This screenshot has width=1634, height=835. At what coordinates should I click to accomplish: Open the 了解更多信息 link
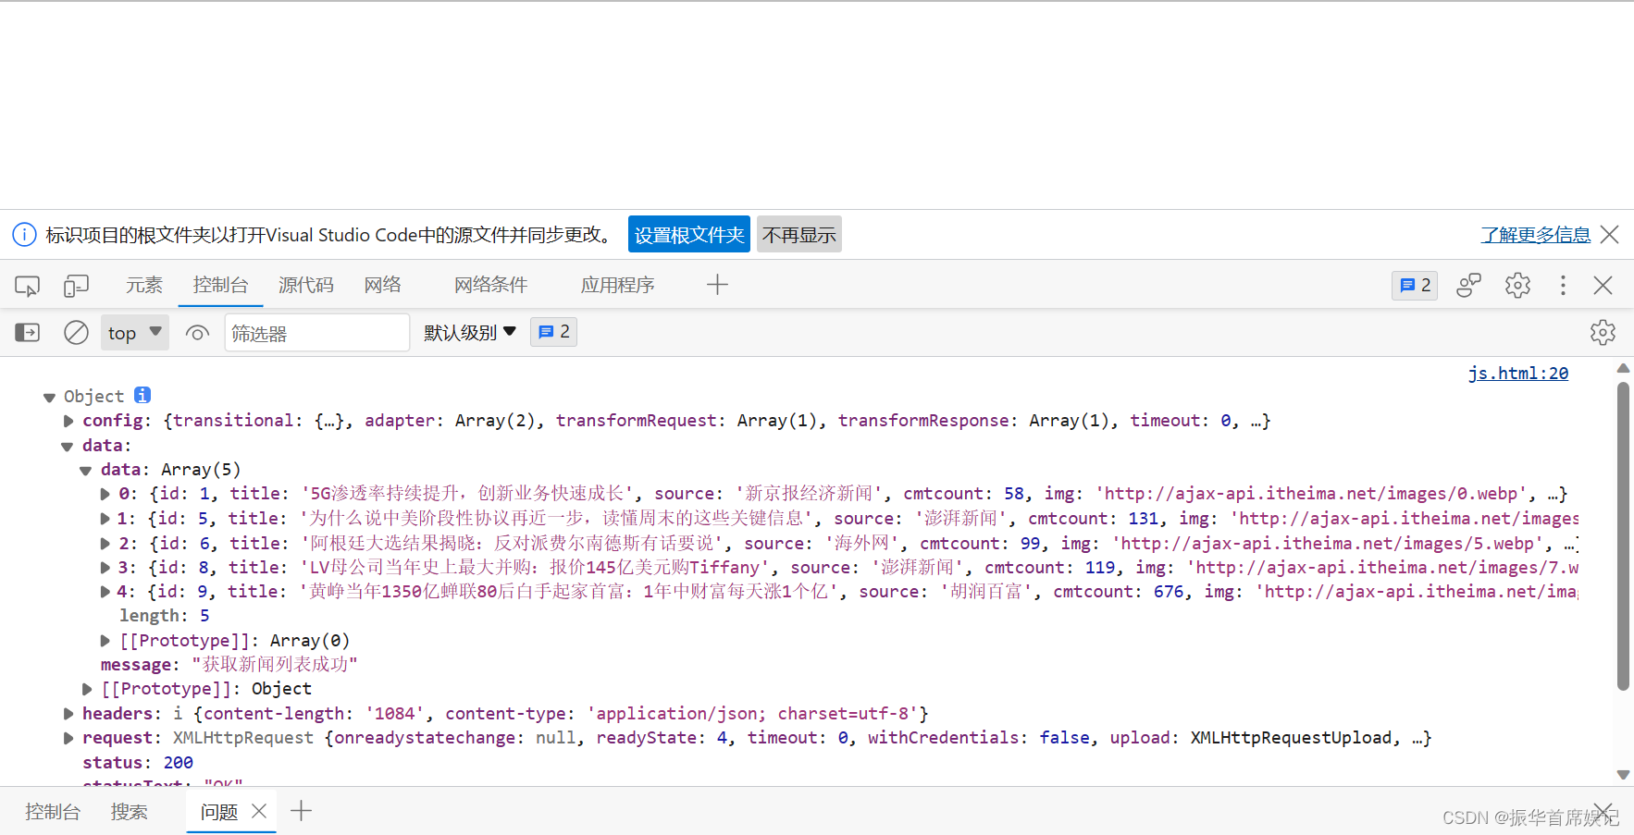1536,235
